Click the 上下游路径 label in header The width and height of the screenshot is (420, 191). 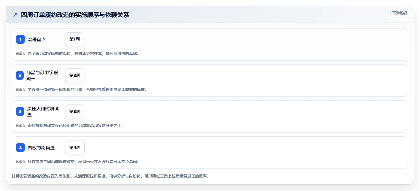click(398, 13)
